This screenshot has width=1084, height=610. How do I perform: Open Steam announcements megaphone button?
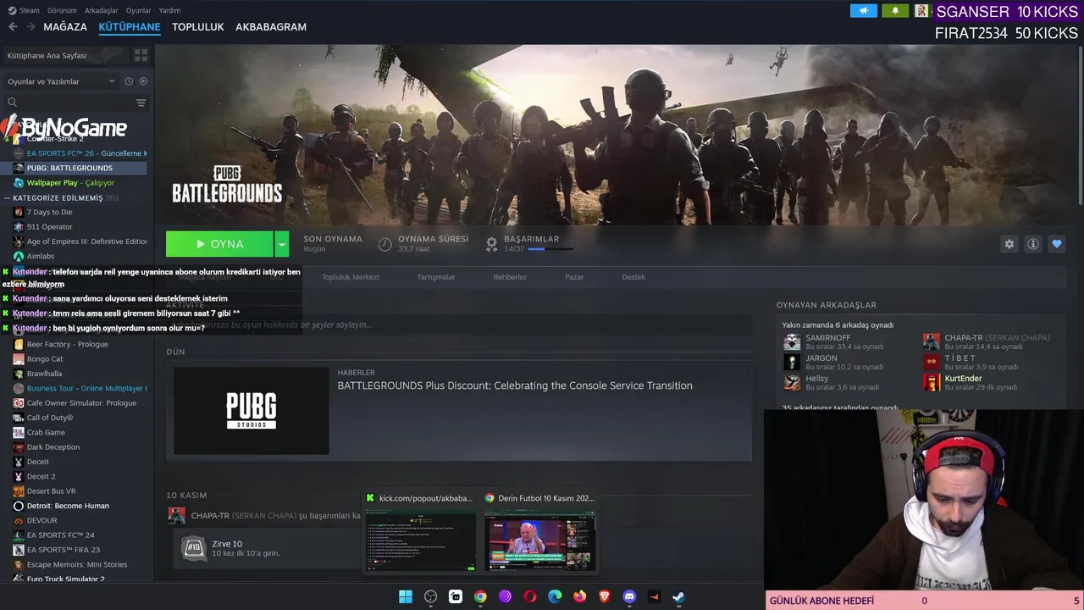[864, 11]
